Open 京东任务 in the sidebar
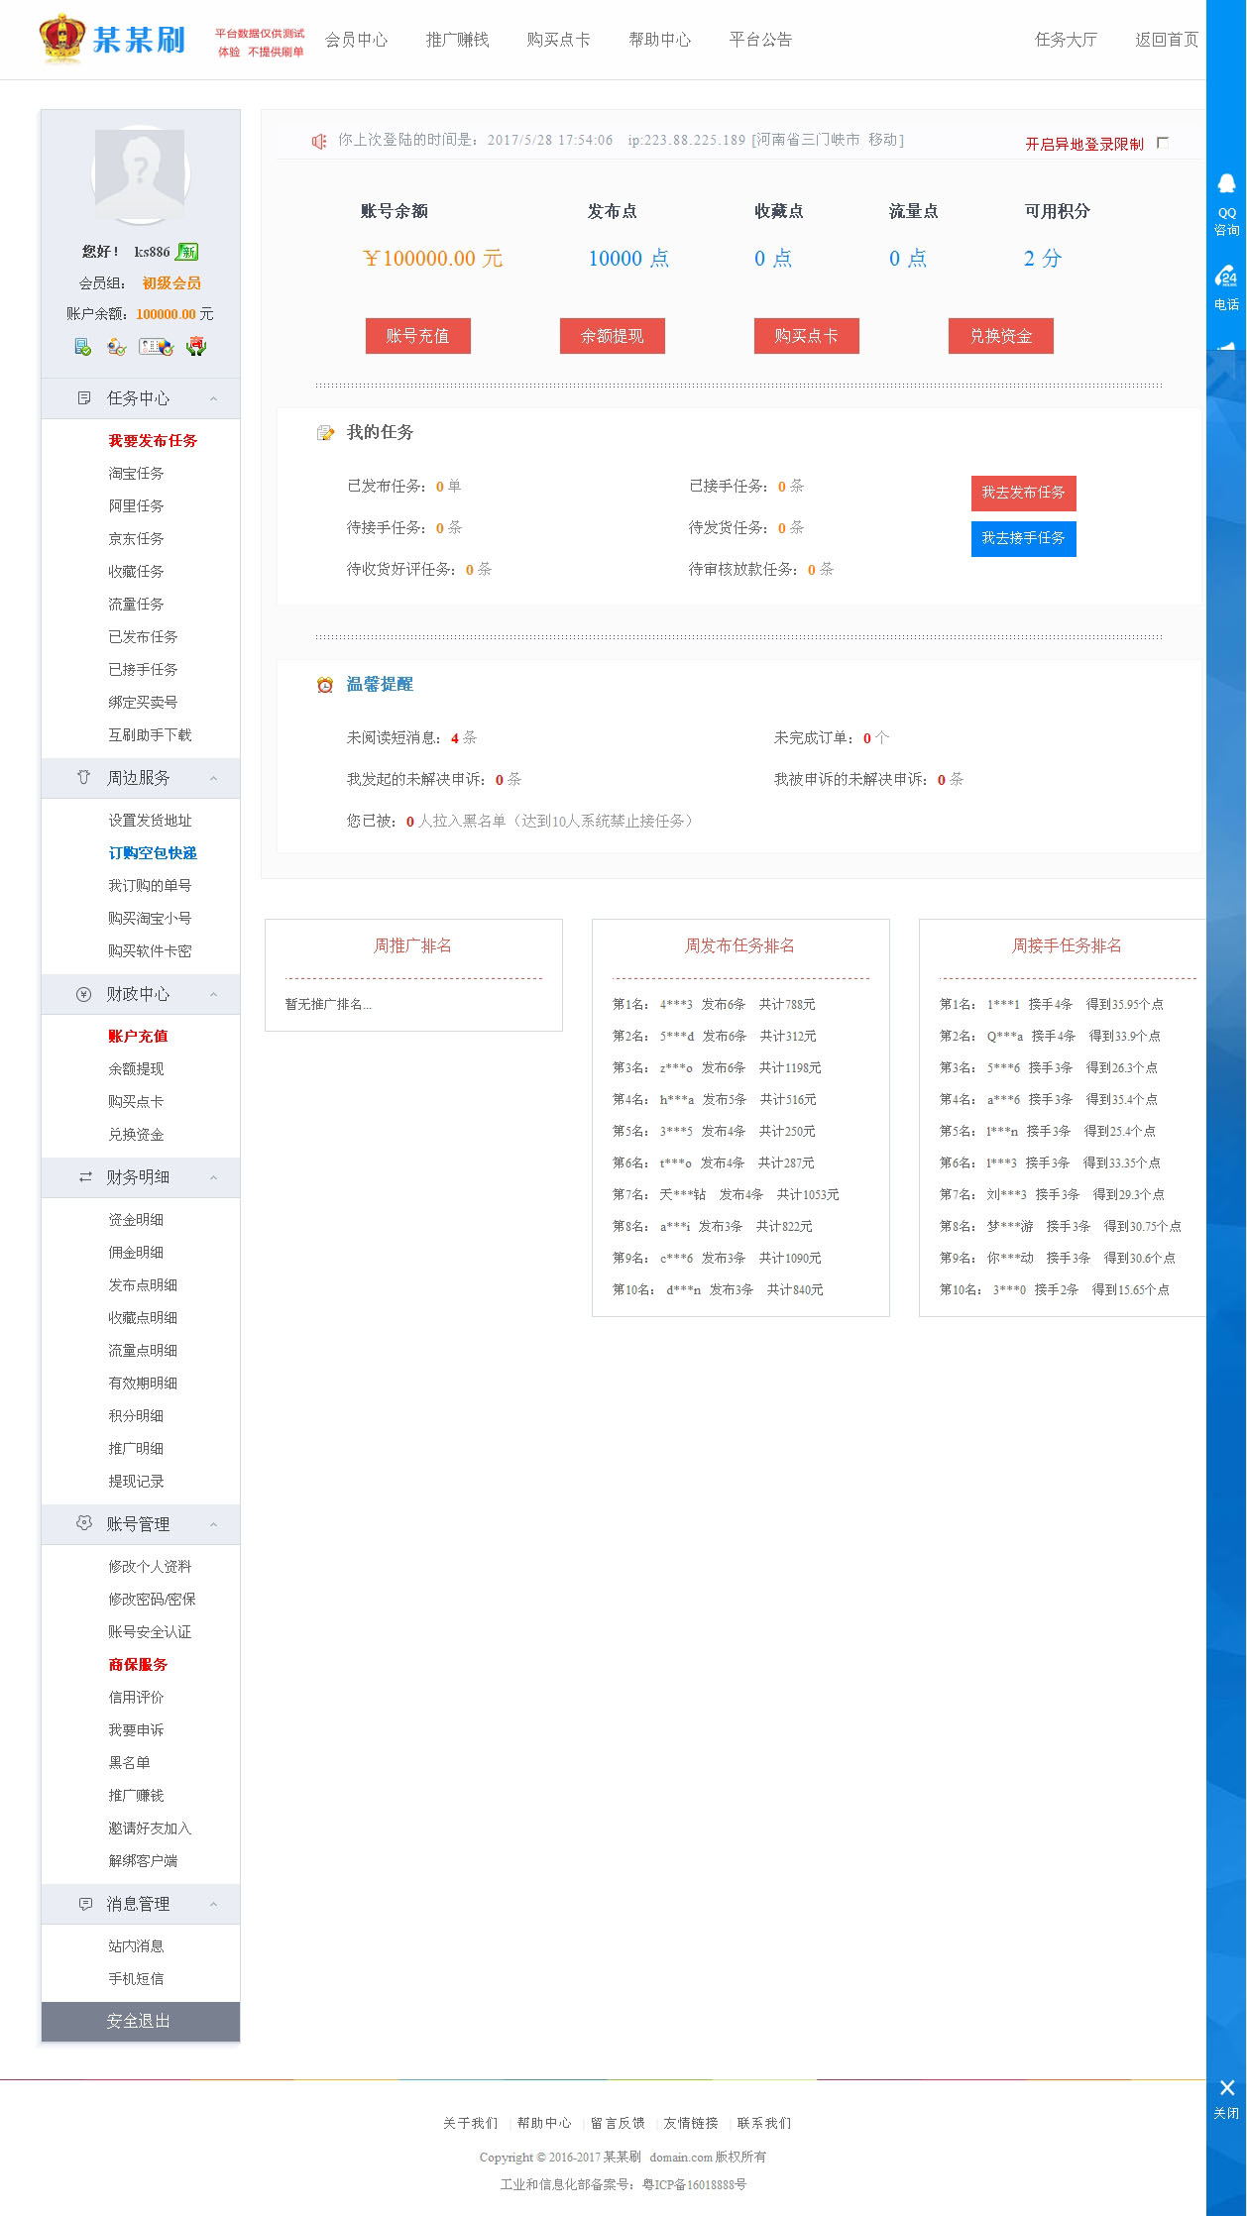The height and width of the screenshot is (2216, 1247). click(x=136, y=539)
